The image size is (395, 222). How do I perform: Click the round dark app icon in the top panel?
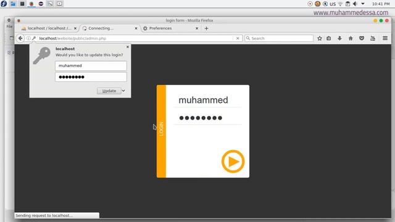41,4
